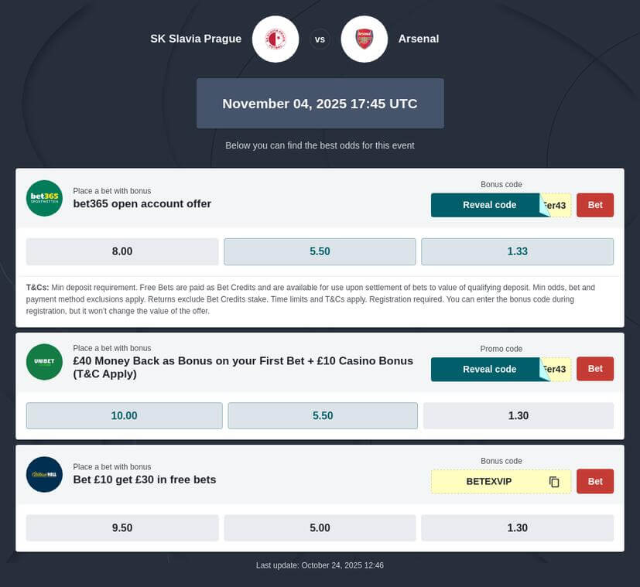Select Unibet home win odds 10.00
640x587 pixels.
[x=124, y=415]
